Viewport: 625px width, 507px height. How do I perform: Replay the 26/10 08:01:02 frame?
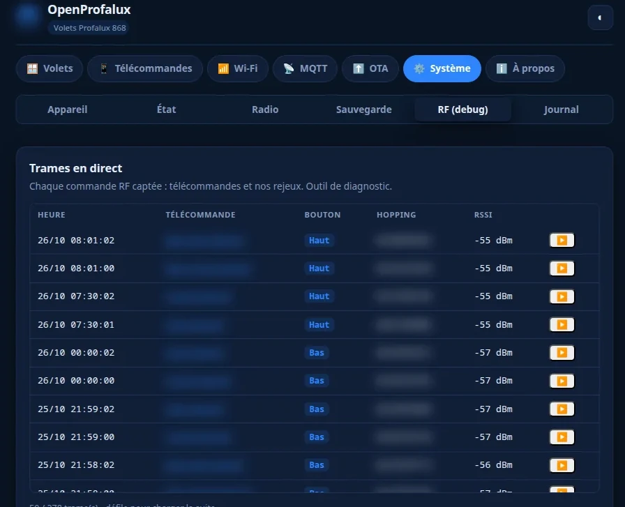[562, 240]
